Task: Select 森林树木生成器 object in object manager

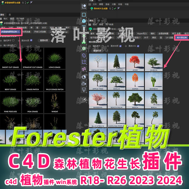Action: pyautogui.click(x=101, y=8)
